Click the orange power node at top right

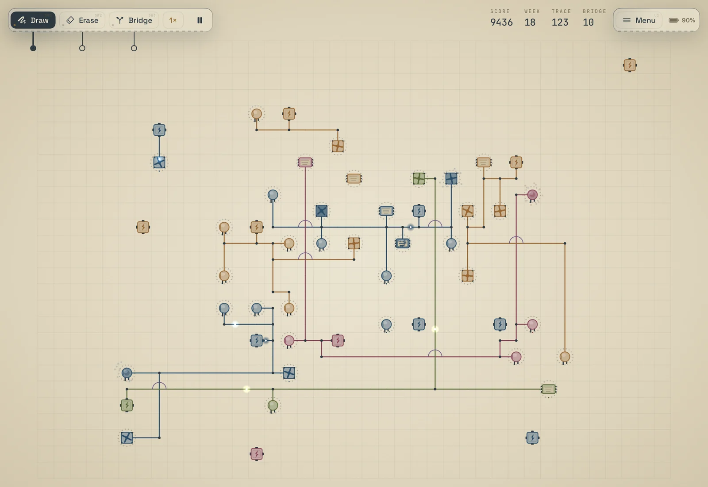[x=630, y=65]
